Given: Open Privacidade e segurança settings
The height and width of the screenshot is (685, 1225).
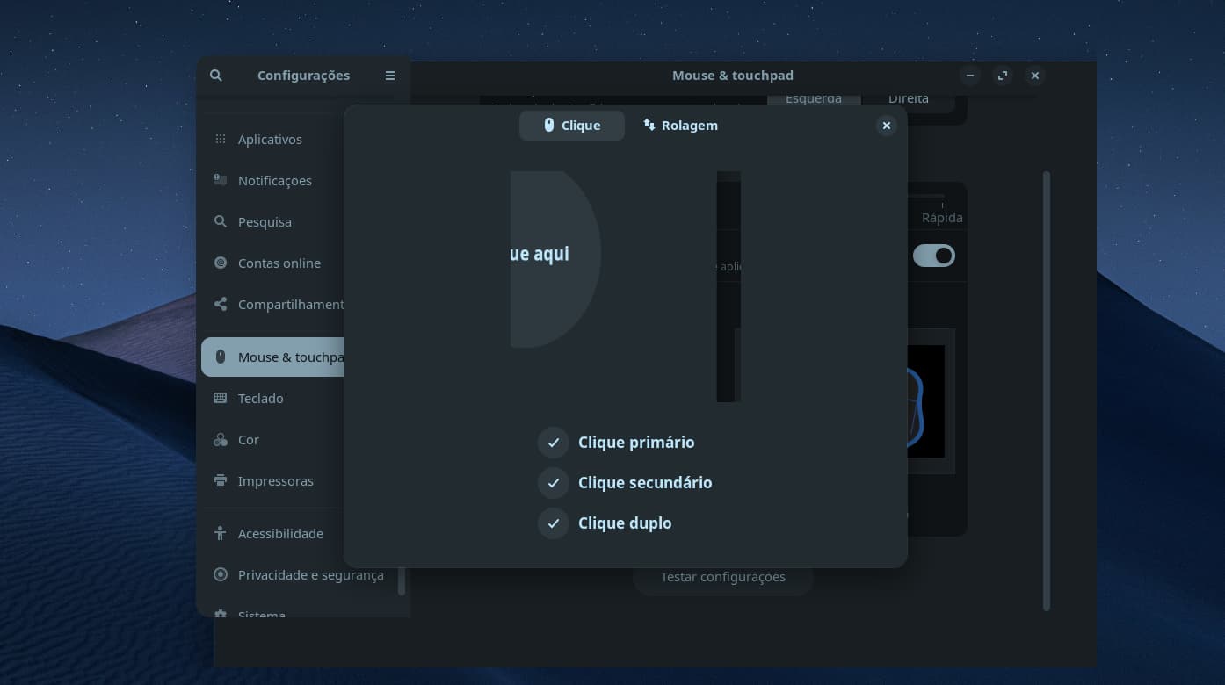Looking at the screenshot, I should (310, 575).
